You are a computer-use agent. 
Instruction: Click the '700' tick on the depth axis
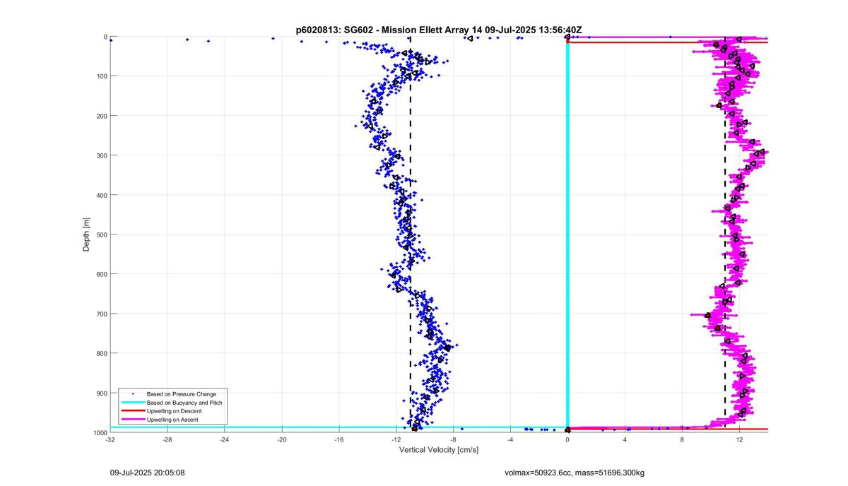[102, 314]
